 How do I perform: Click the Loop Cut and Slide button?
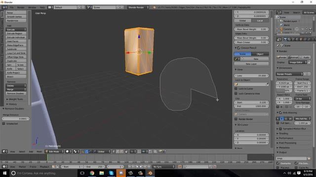pos(16,53)
